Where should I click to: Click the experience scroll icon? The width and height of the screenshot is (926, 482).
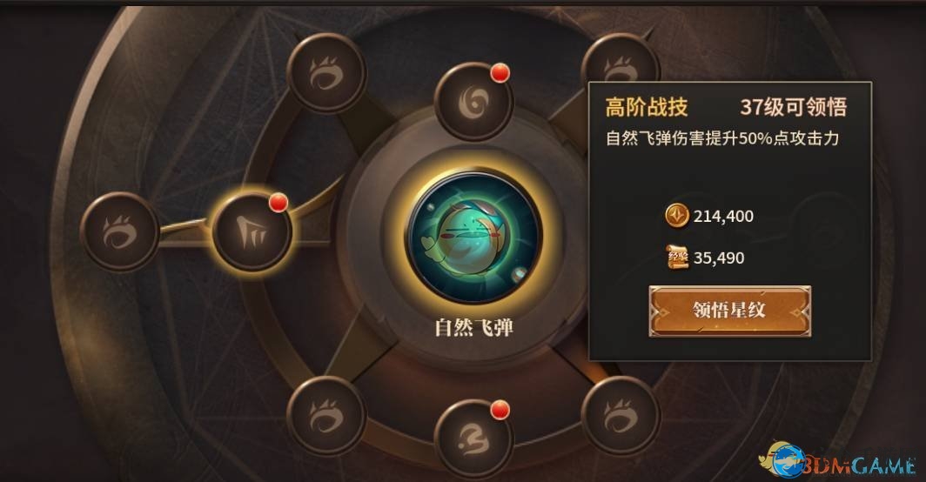(x=677, y=258)
